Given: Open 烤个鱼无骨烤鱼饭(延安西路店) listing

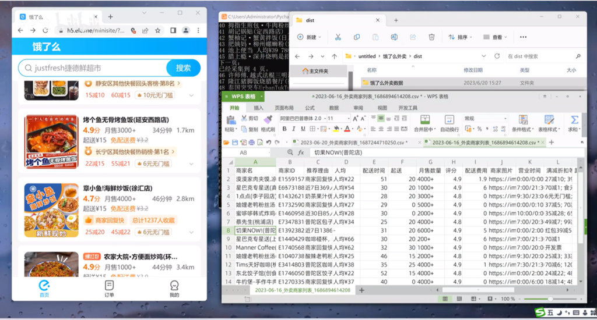Looking at the screenshot, I should [109, 141].
